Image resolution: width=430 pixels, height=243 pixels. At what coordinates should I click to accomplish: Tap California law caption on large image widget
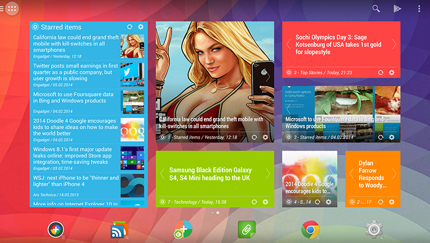(211, 123)
